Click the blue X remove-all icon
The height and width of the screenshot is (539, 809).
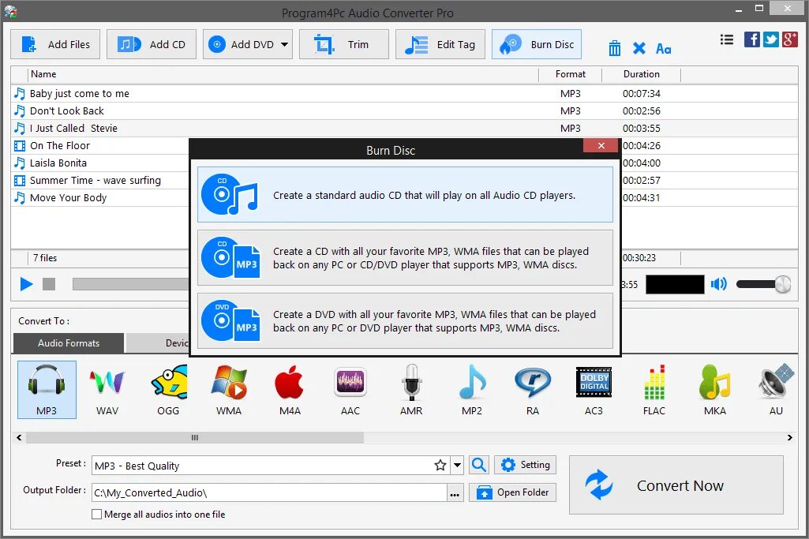coord(639,48)
